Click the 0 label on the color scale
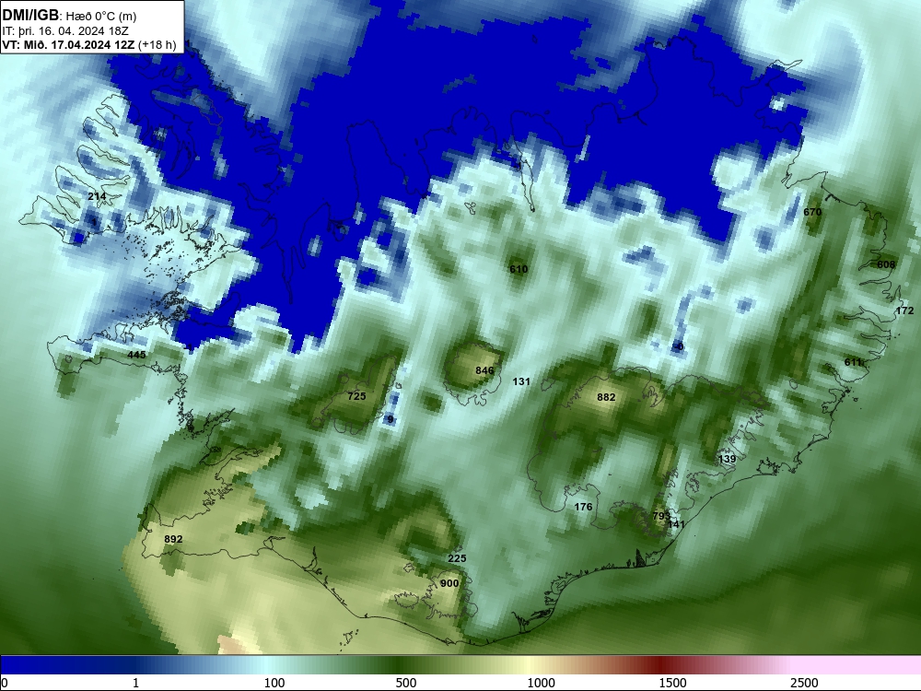 [5, 683]
